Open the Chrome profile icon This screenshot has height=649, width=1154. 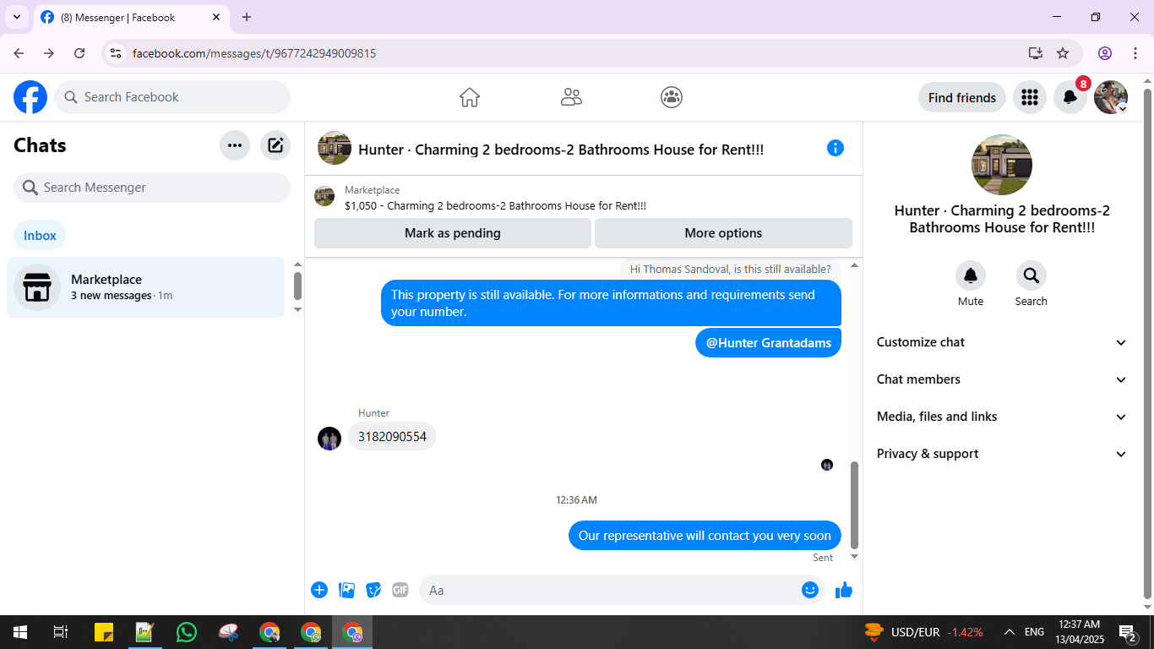tap(1105, 53)
